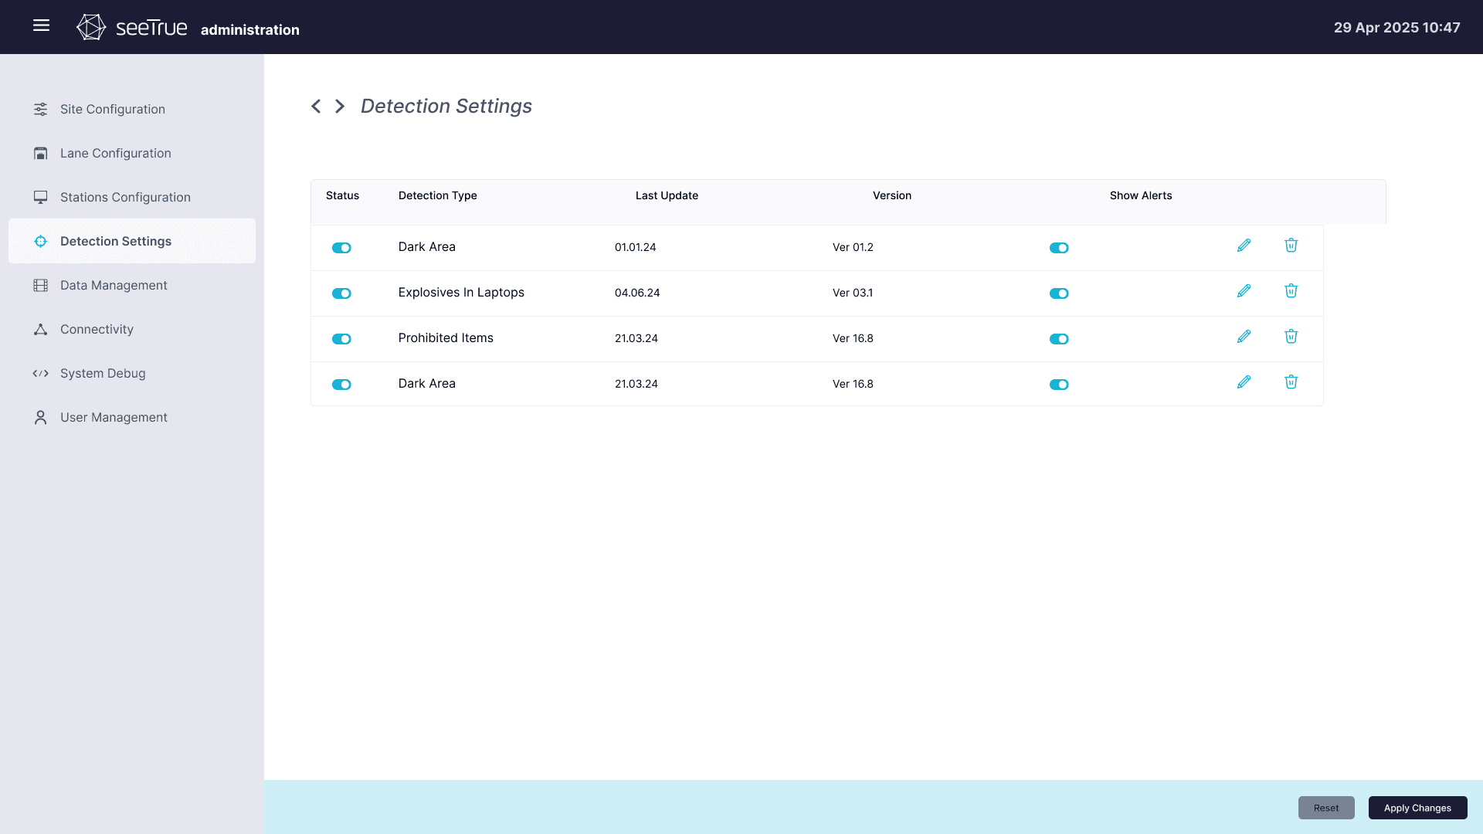The width and height of the screenshot is (1483, 834).
Task: Disable status toggle for Explosives In Laptops
Action: 341,293
